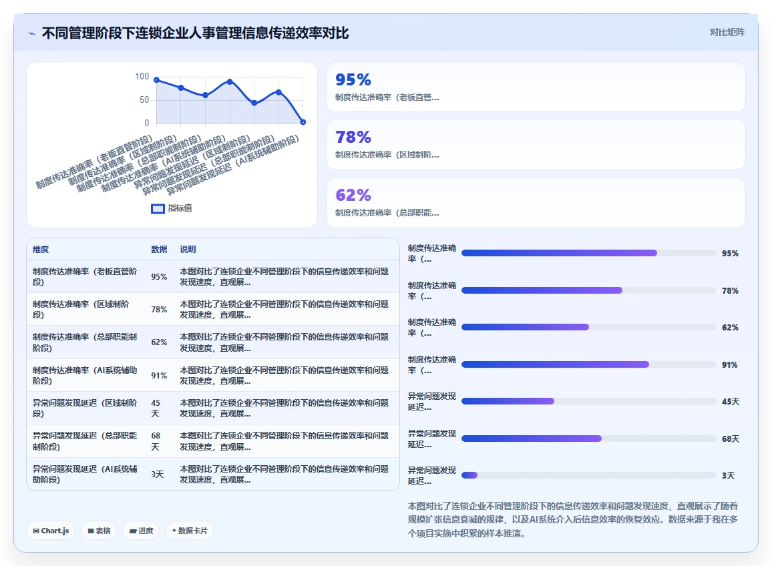Select the 表格 chip
Screen dimensions: 772x566
coord(98,531)
